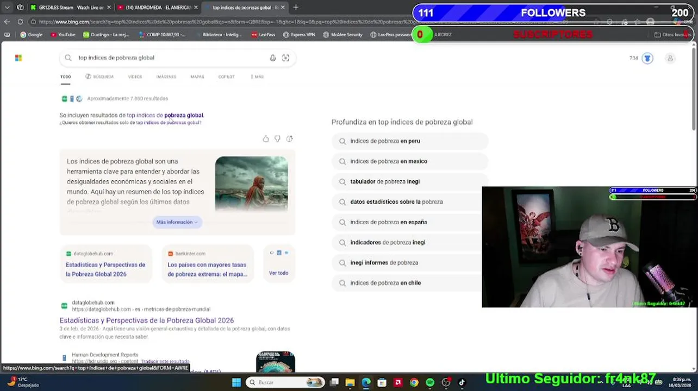698x391 pixels.
Task: Open McAfee Security bookmark
Action: 342,35
